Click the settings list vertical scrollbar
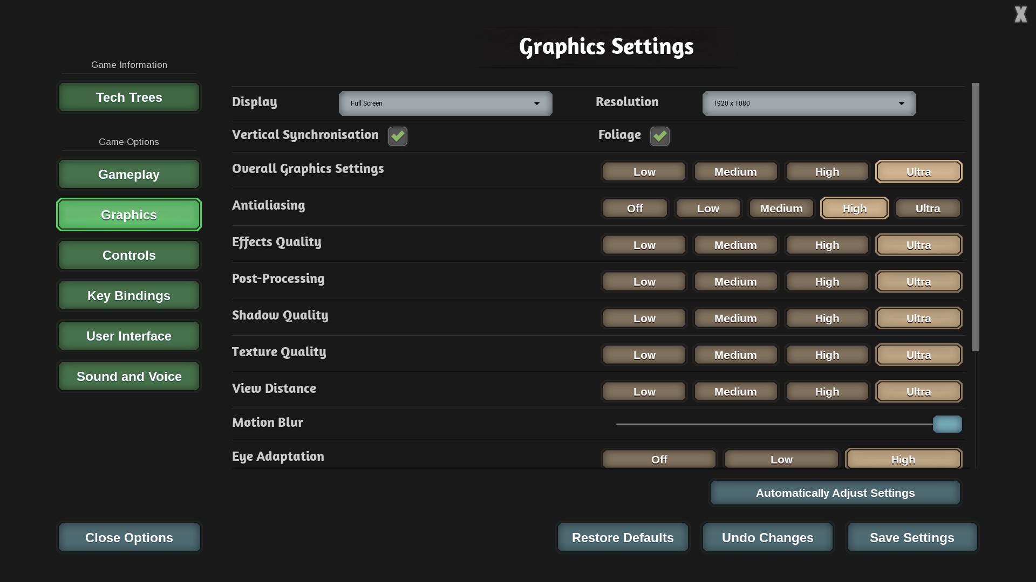This screenshot has height=582, width=1036. tap(975, 217)
